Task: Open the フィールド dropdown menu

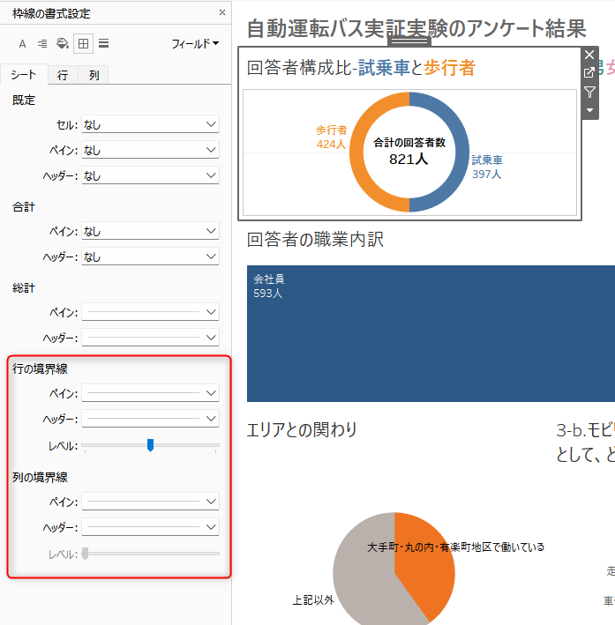Action: pos(195,43)
